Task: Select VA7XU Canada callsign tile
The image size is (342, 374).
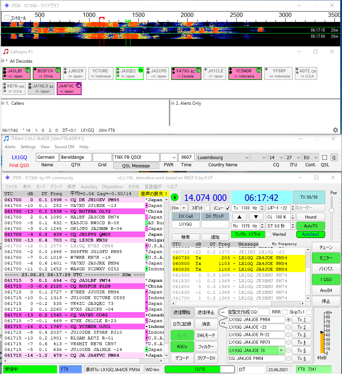Action: (186, 73)
